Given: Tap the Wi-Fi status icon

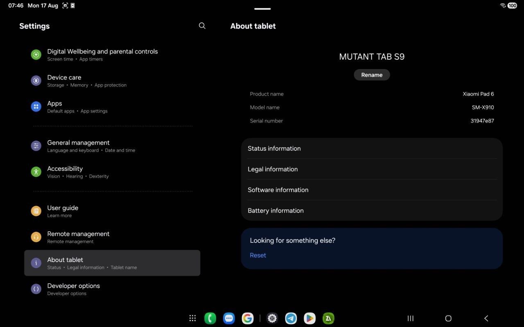Looking at the screenshot, I should (x=503, y=6).
